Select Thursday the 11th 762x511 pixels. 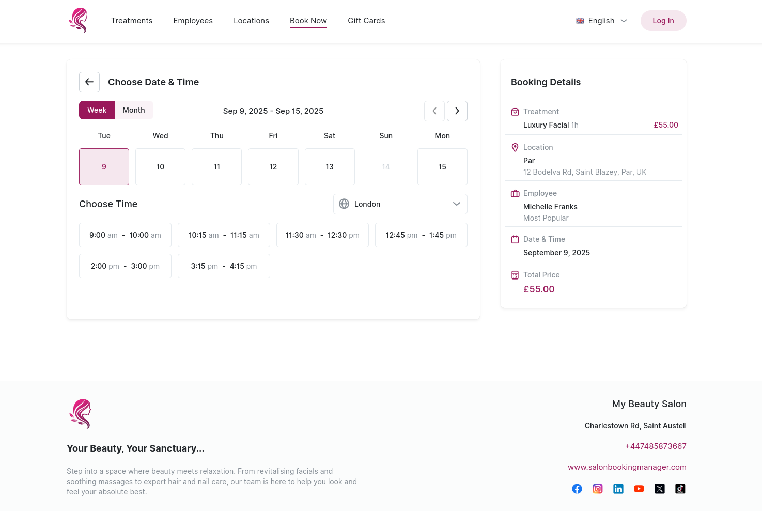click(x=217, y=167)
